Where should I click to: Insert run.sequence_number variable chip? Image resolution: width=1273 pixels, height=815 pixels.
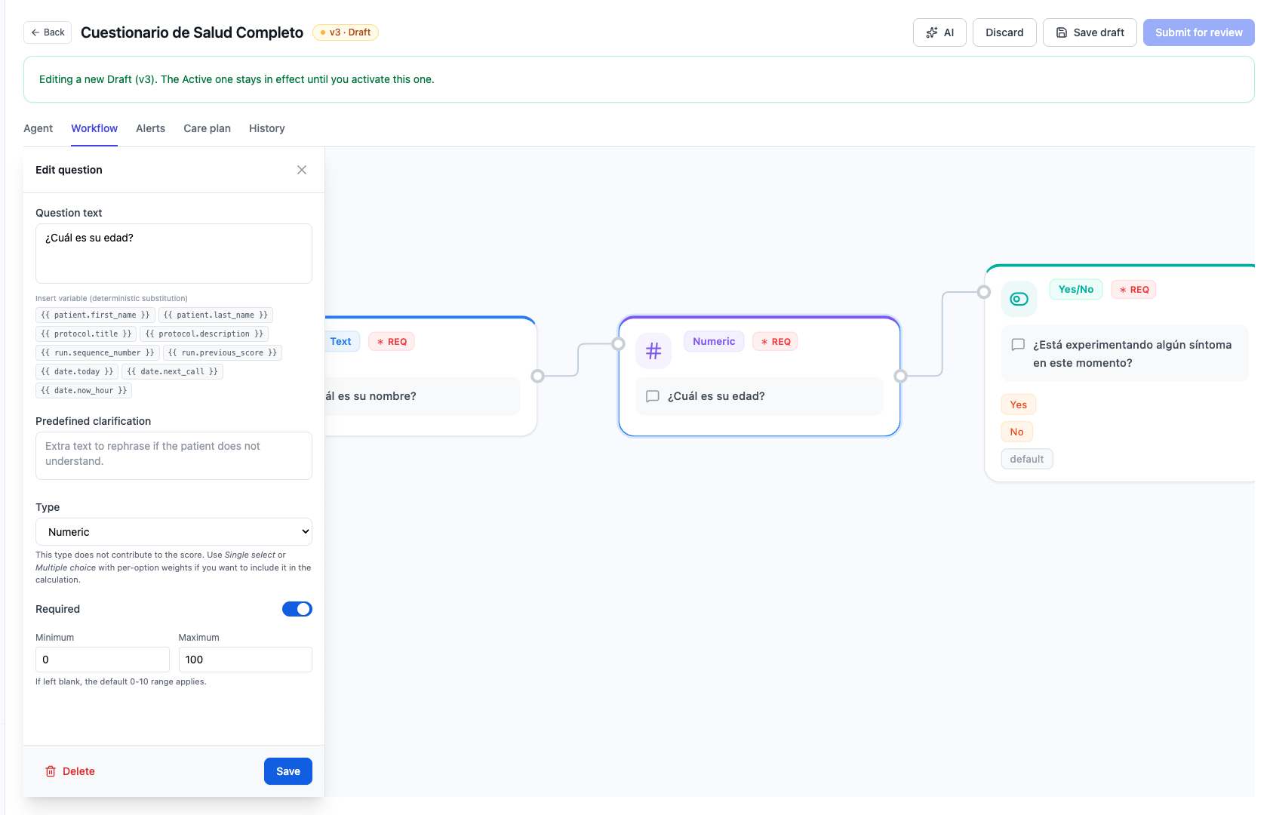click(x=97, y=352)
